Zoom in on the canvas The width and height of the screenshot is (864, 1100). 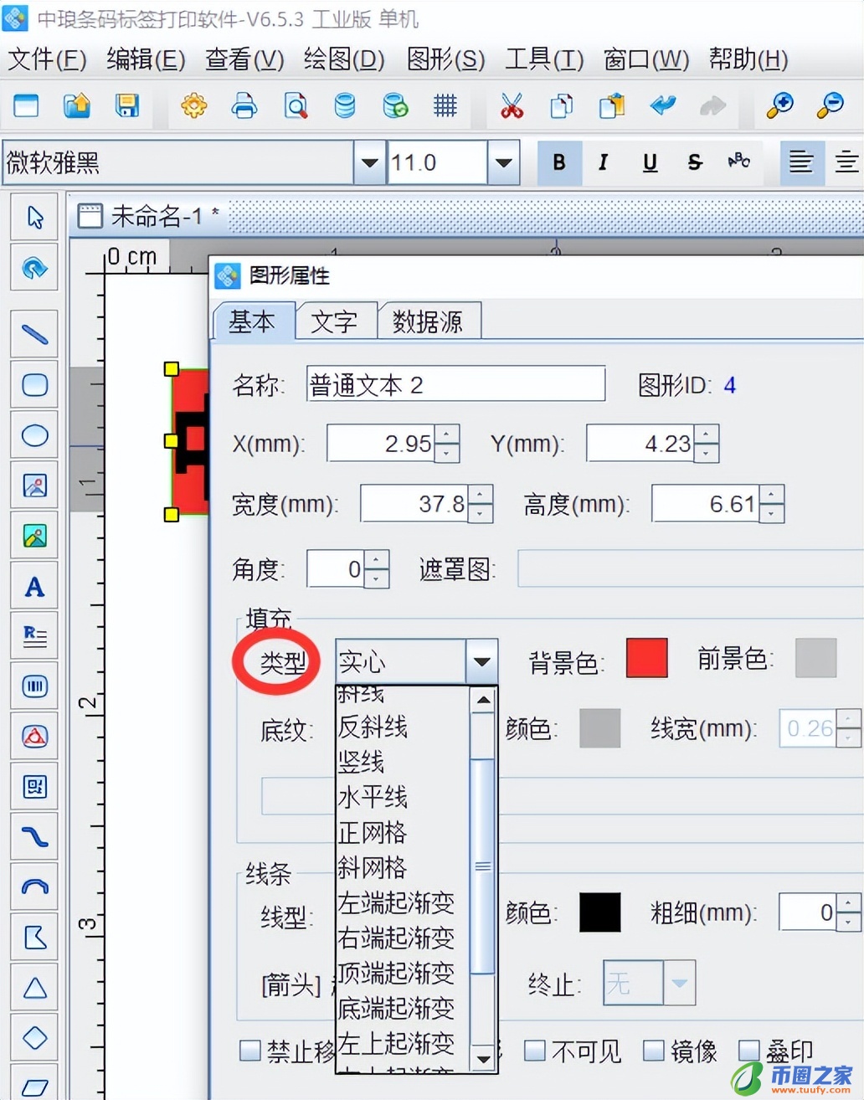pos(780,105)
